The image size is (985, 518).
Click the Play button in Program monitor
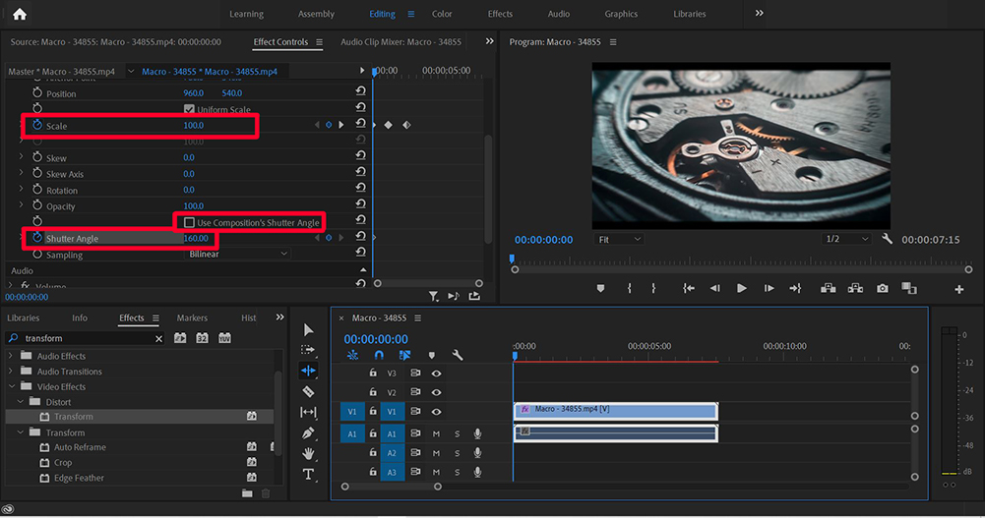[742, 288]
